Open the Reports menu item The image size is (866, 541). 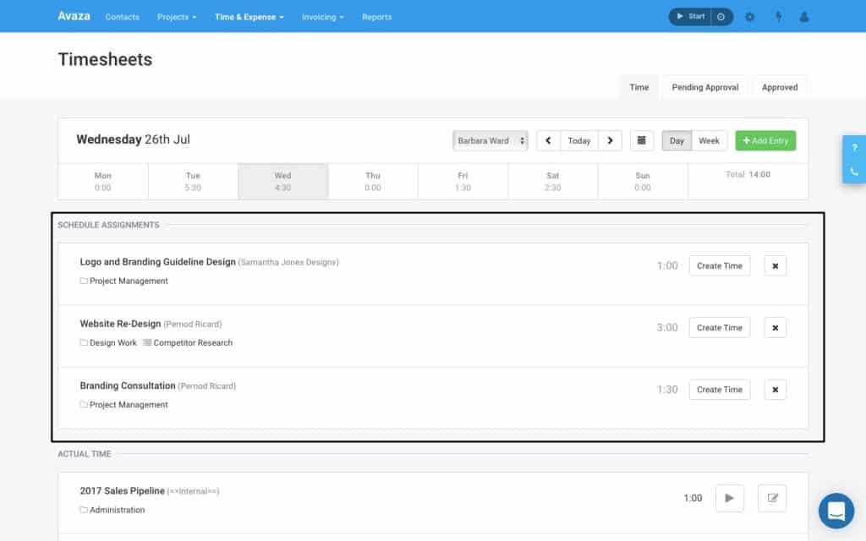coord(376,16)
